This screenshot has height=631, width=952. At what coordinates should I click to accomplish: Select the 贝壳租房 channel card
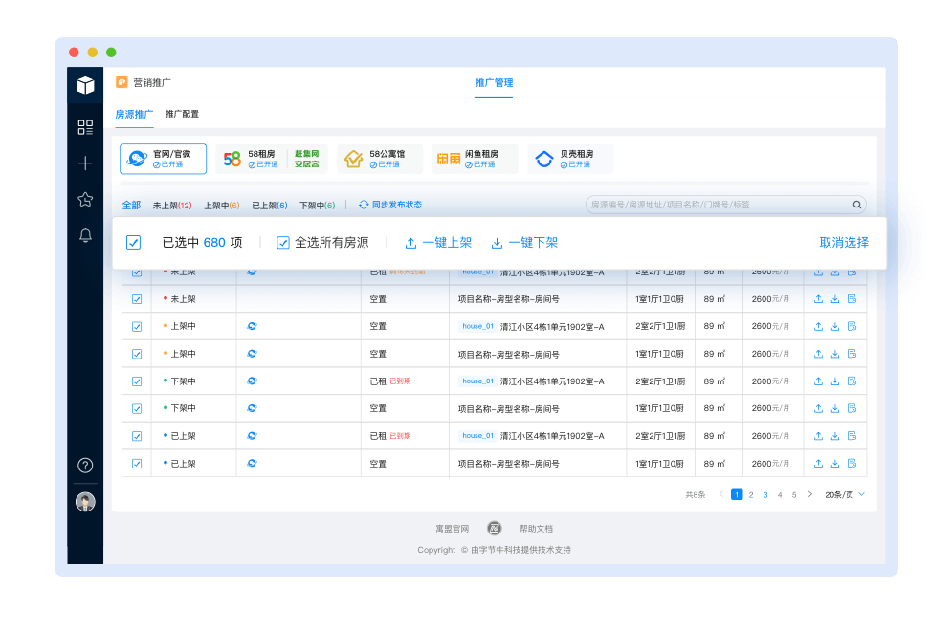569,159
